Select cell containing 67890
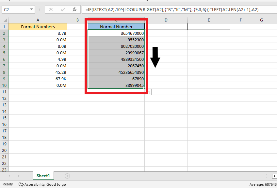This screenshot has width=277, height=188. click(x=116, y=79)
